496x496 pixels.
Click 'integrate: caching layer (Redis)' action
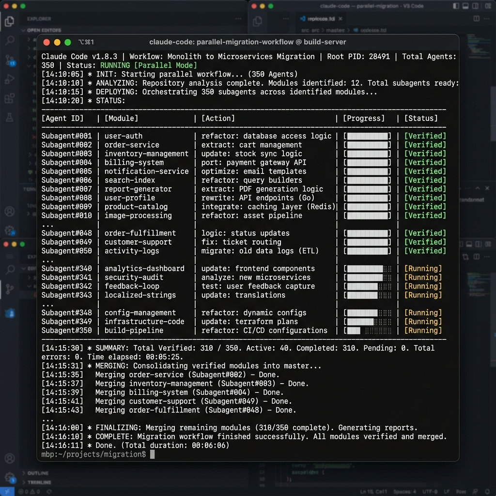click(268, 207)
